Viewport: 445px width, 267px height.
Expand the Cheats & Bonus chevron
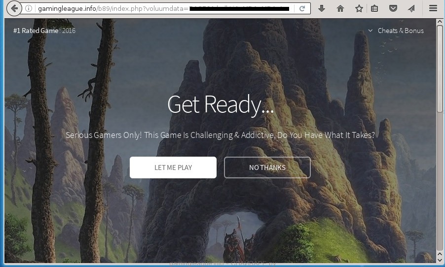coord(371,31)
